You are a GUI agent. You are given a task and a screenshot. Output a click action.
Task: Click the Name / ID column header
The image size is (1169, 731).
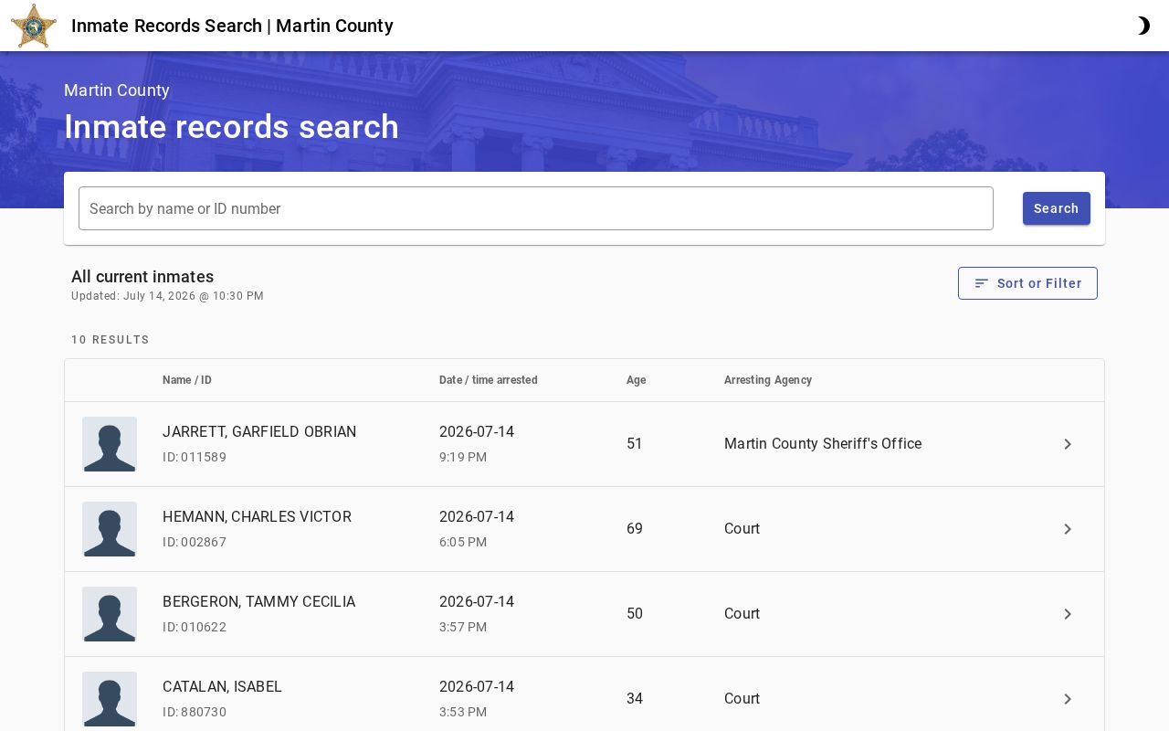tap(187, 380)
